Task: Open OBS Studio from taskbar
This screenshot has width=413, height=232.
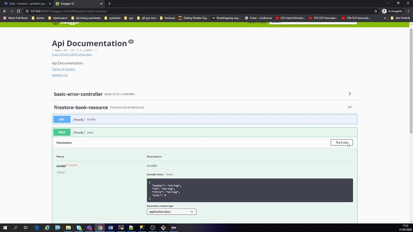Action: (153, 228)
